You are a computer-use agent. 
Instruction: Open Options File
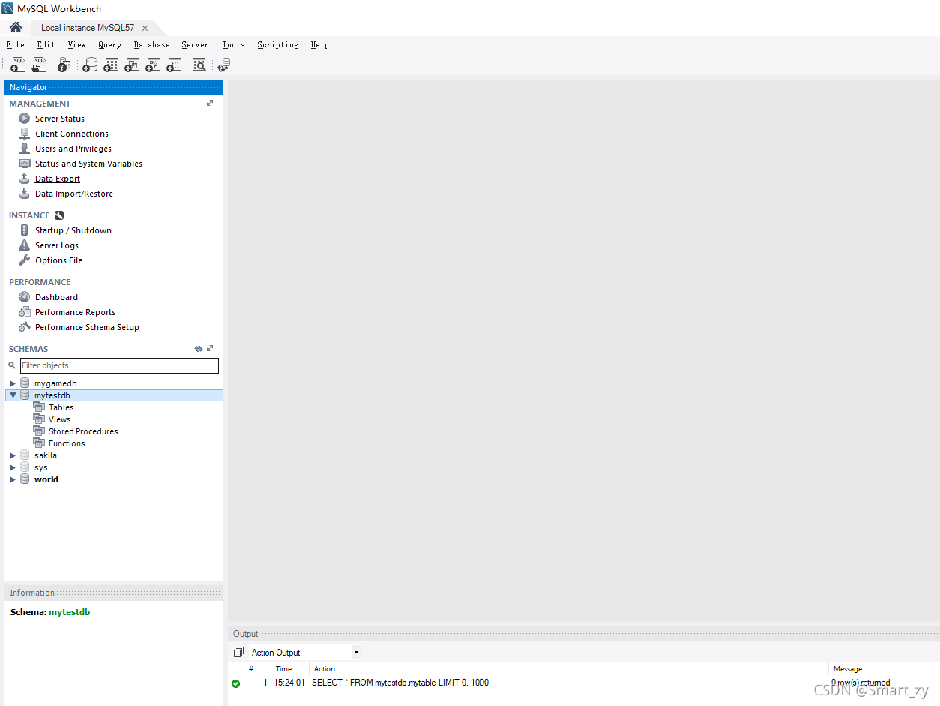click(58, 260)
